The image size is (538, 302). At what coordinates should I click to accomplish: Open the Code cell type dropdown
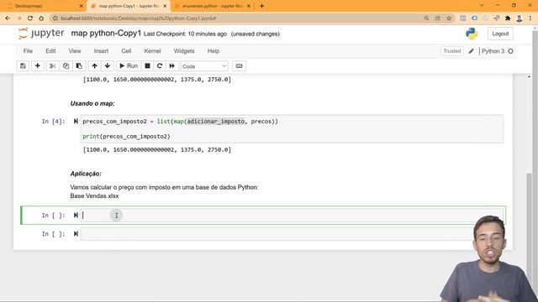pyautogui.click(x=204, y=66)
